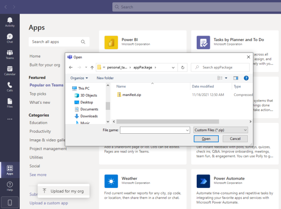This screenshot has height=209, width=281.
Task: Open the Custom Files (*.zip) type dropdown
Action: pyautogui.click(x=221, y=130)
